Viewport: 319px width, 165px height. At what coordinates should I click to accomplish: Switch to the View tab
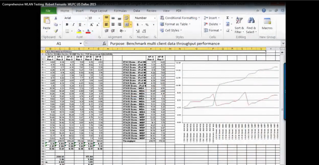[x=166, y=11]
